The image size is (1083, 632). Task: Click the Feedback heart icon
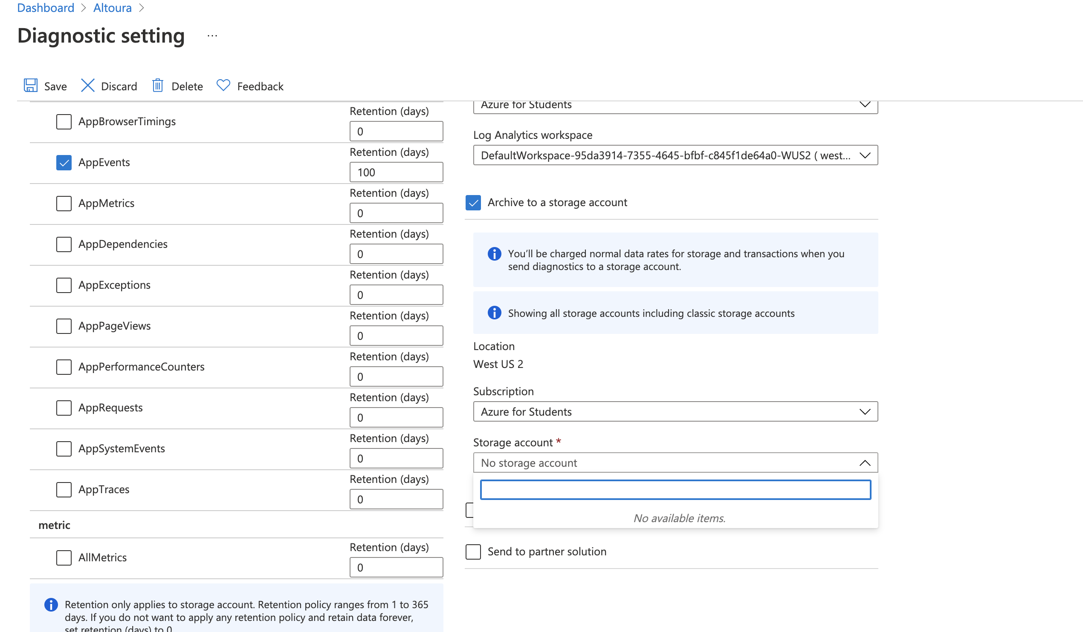point(223,86)
